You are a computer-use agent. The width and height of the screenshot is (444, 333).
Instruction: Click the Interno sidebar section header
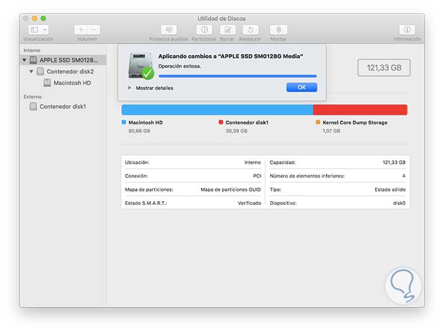click(x=32, y=50)
